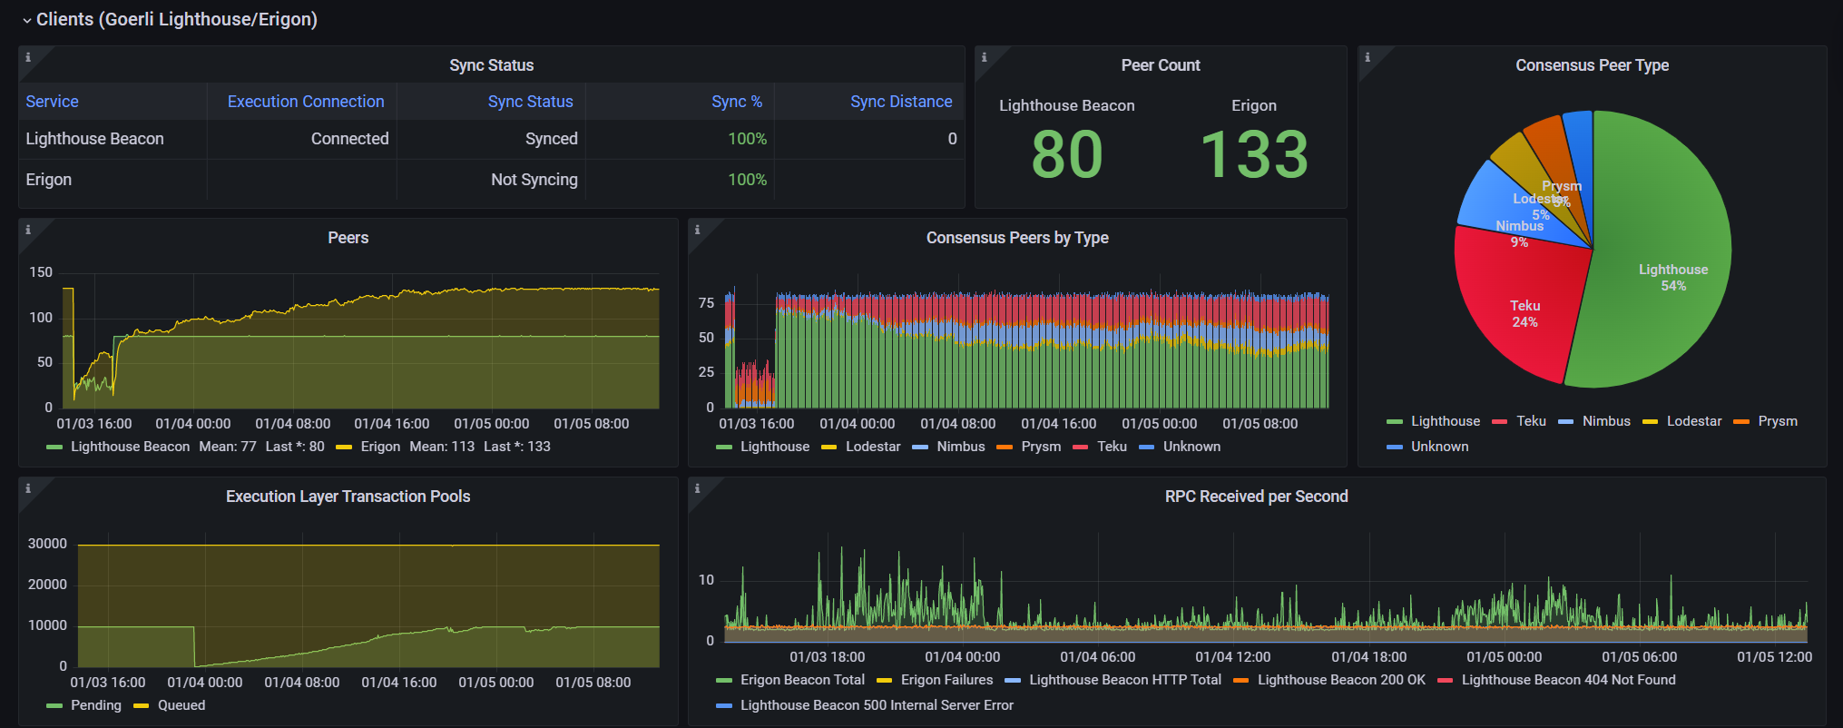Open RPC Received per Second title menu
The image size is (1843, 728).
tap(1256, 497)
